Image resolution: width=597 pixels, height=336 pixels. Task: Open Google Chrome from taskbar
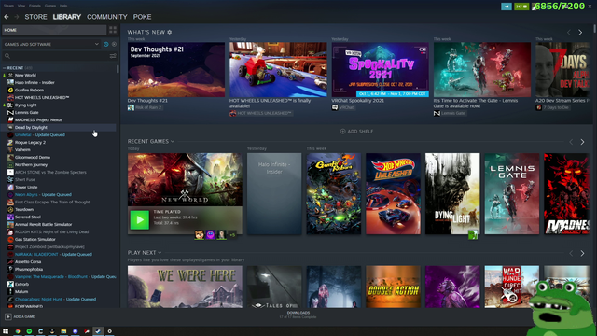pos(18,331)
